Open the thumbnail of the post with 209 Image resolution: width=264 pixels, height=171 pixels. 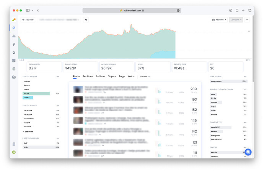point(78,89)
